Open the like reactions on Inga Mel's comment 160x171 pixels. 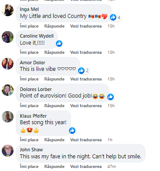pos(116,17)
